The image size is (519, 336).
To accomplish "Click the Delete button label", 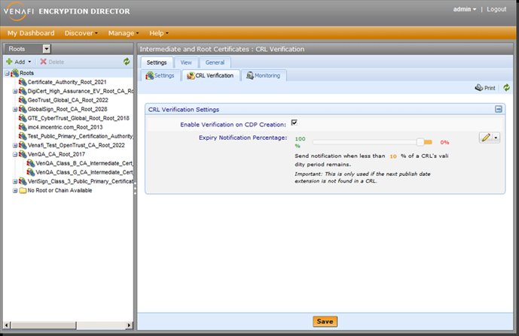I will [x=56, y=62].
